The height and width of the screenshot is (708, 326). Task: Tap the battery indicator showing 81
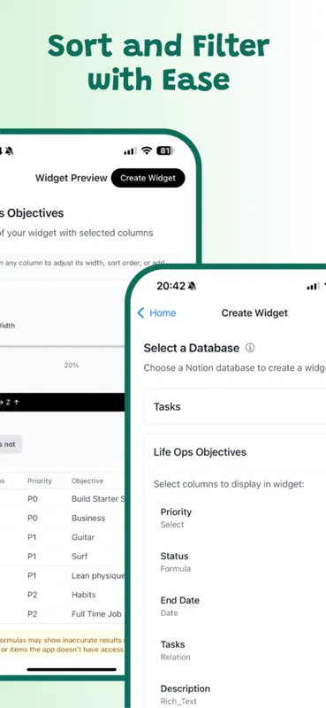point(165,151)
